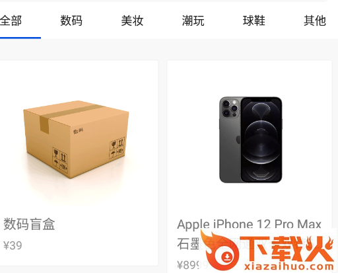Image resolution: width=338 pixels, height=273 pixels.
Task: Click the 数码盲盒 product title
Action: click(x=29, y=224)
